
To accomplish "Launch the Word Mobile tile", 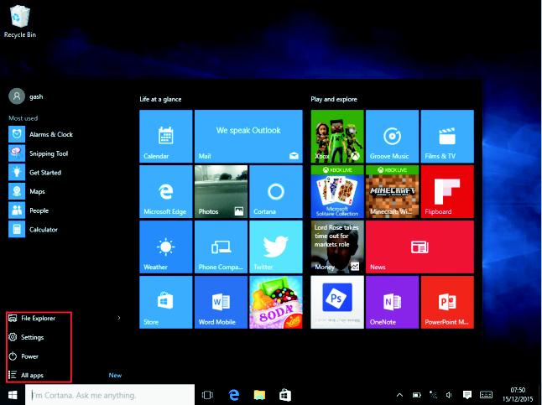I will tap(221, 302).
